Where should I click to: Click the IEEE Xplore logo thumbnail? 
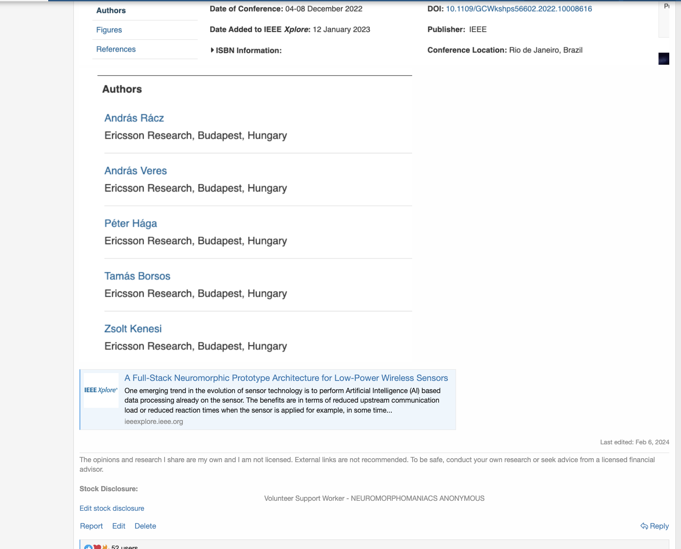click(101, 390)
